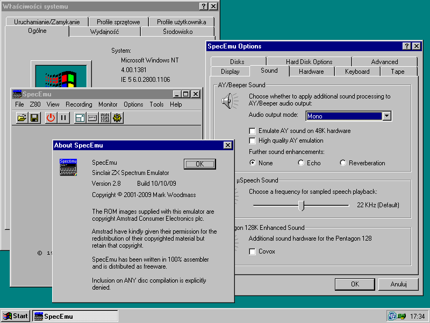Open the debugger binary-digits toolbar icon
430x323 pixels.
pyautogui.click(x=105, y=118)
